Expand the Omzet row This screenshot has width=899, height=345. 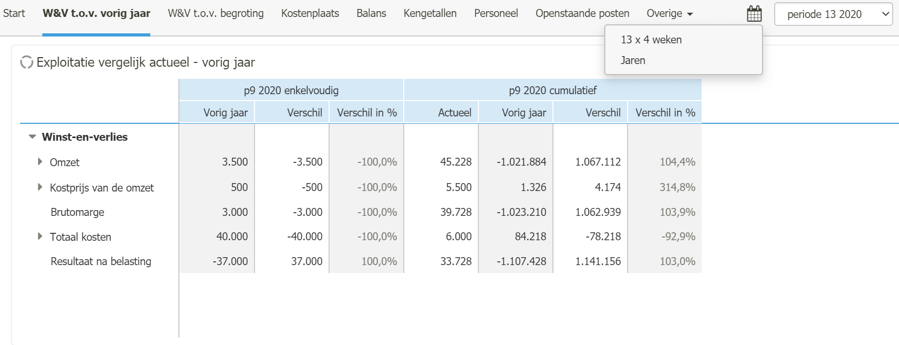click(40, 162)
